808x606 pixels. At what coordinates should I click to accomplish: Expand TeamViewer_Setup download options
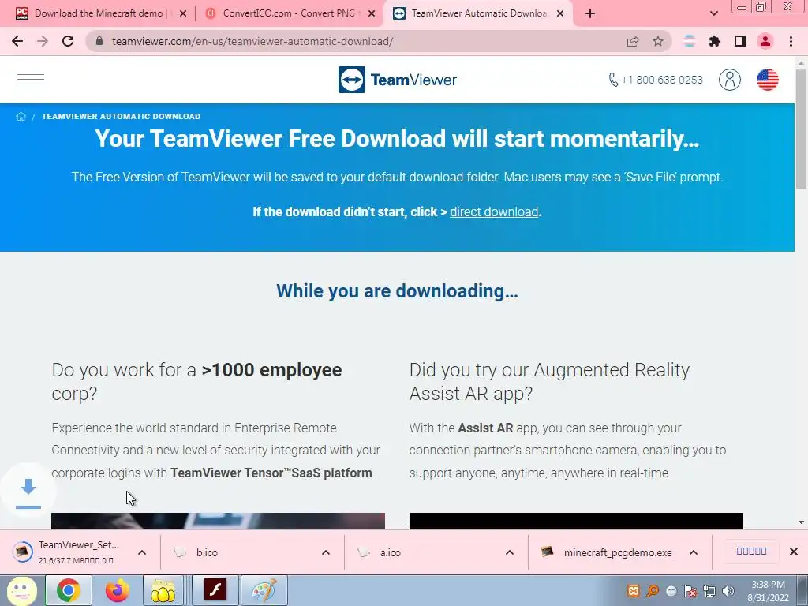[x=142, y=552]
